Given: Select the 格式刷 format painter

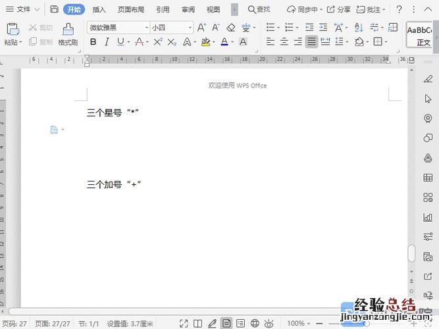Looking at the screenshot, I should tap(68, 34).
